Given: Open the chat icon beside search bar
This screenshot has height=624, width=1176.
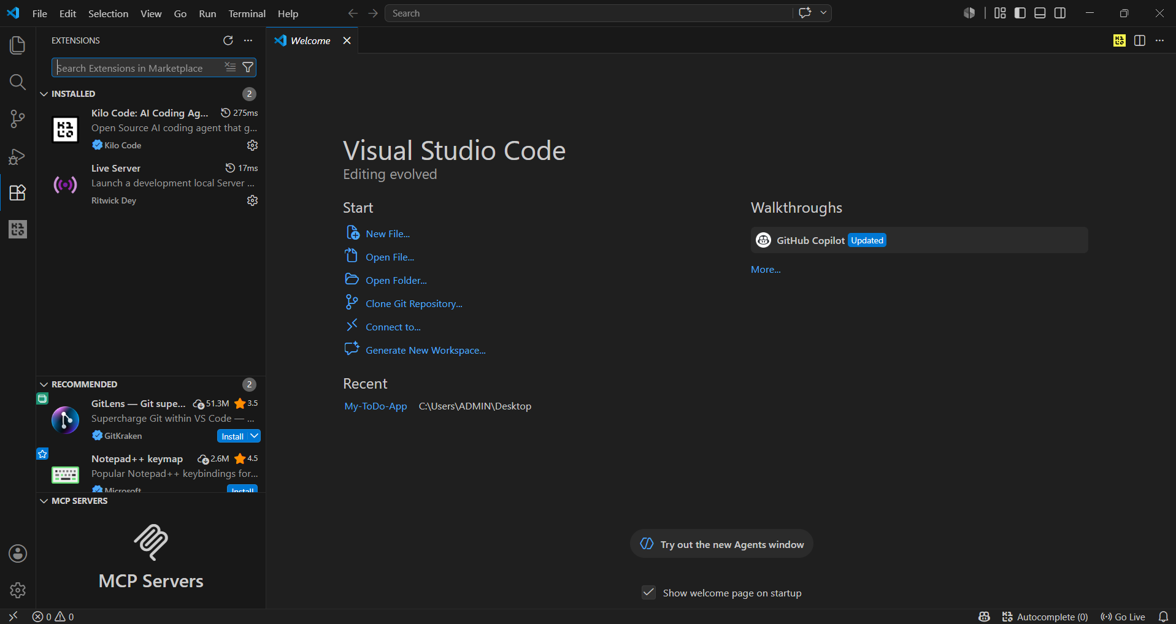Looking at the screenshot, I should coord(805,13).
